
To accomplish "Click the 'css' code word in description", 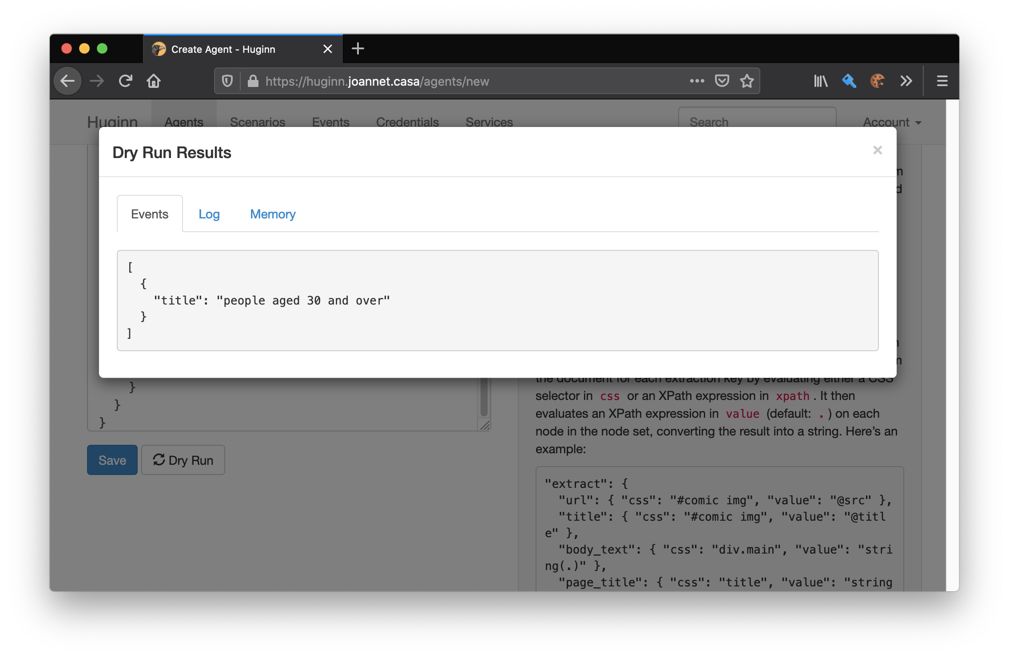I will [609, 396].
